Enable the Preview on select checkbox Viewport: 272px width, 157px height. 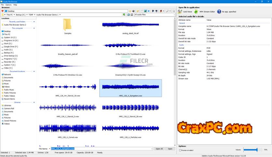(x=180, y=150)
